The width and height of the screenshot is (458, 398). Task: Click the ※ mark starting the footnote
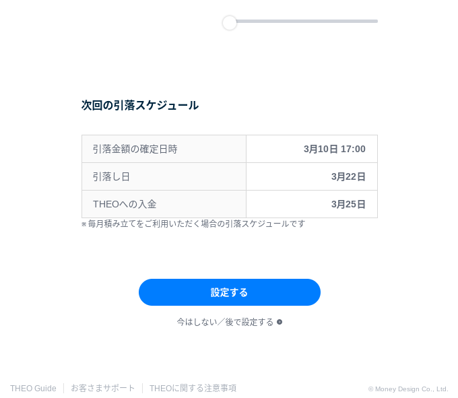[84, 224]
